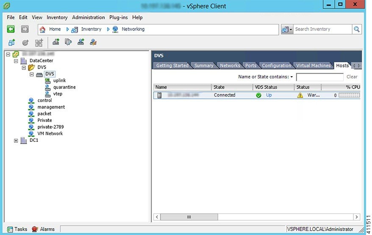Click the horizontal scrollbar right arrow

tap(357, 217)
